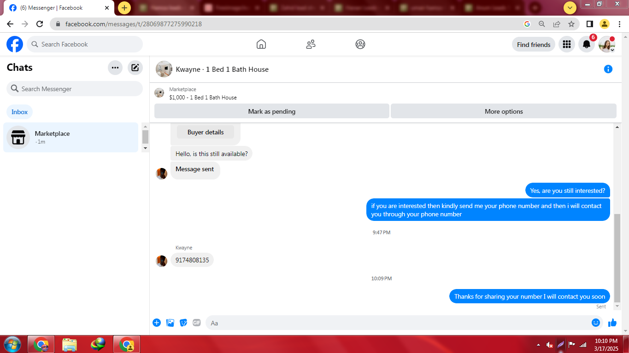Close the Messenger | Facebook tab

[x=106, y=8]
